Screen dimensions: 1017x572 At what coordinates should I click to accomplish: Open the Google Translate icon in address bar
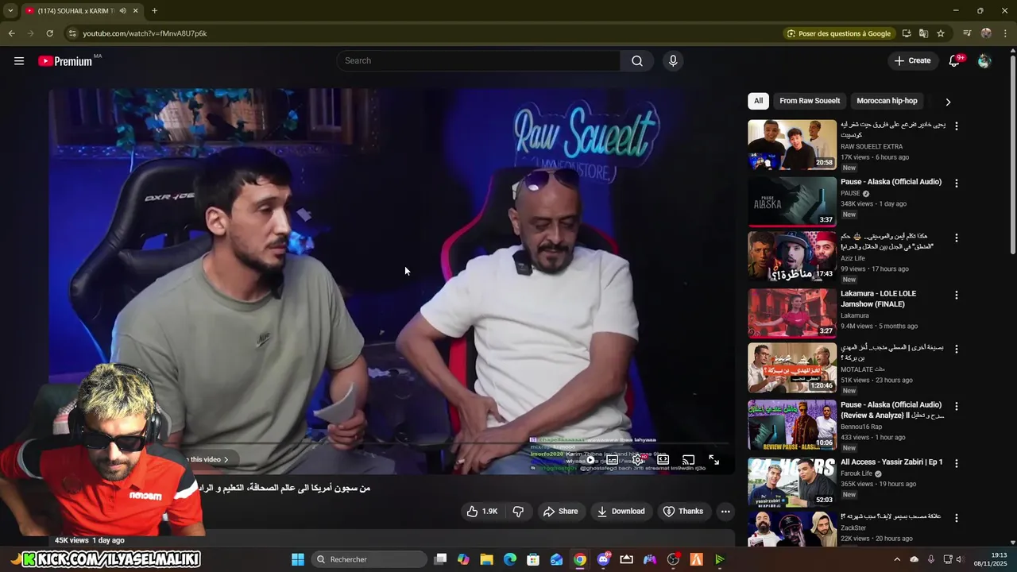click(923, 33)
